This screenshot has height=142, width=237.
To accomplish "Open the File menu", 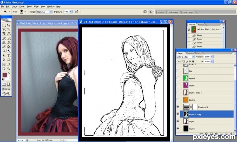I will click(x=3, y=6).
